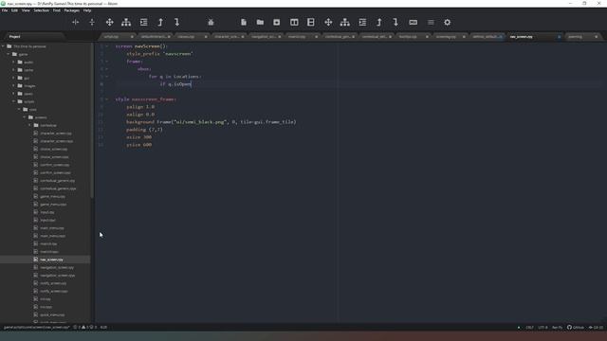The width and height of the screenshot is (607, 341).
Task: Click the keyboard-shaped toolbar icon
Action: (x=414, y=23)
